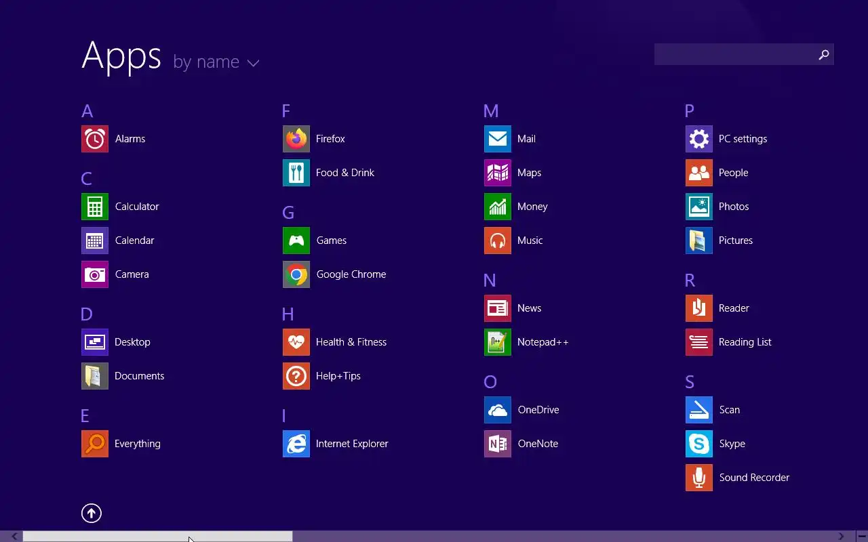Expand the 'by name' sort dropdown
The width and height of the screenshot is (868, 542).
(216, 62)
